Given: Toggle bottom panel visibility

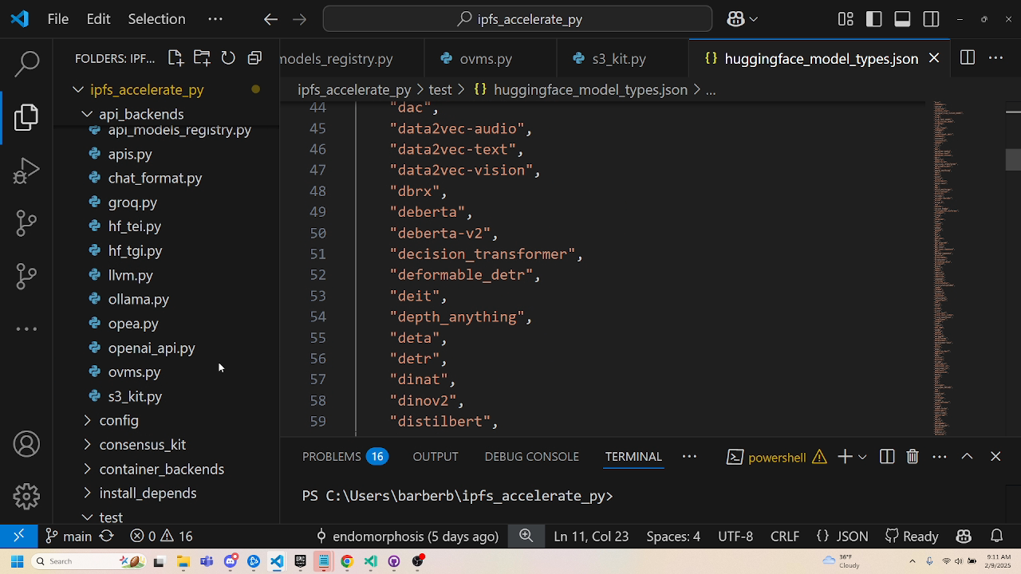Looking at the screenshot, I should tap(902, 19).
